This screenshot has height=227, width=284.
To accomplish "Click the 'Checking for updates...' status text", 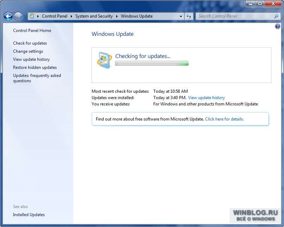I will 143,56.
